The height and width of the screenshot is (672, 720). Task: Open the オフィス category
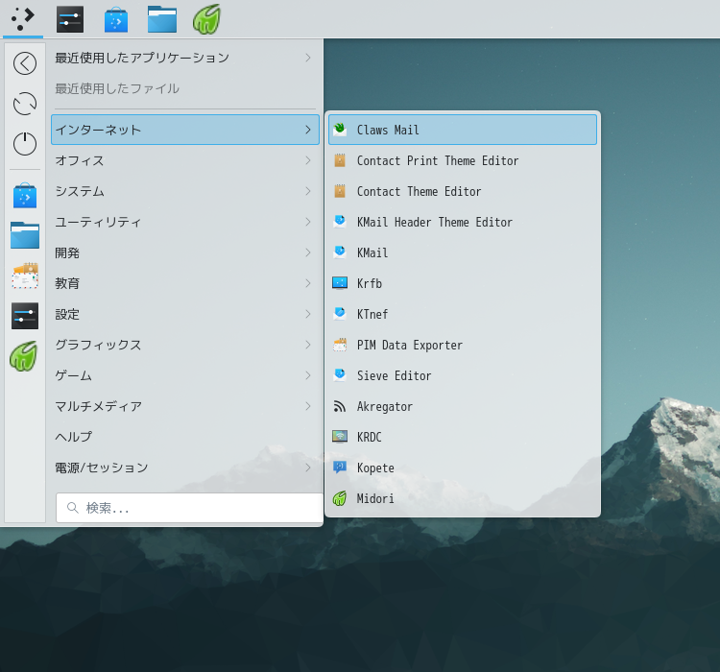[185, 160]
